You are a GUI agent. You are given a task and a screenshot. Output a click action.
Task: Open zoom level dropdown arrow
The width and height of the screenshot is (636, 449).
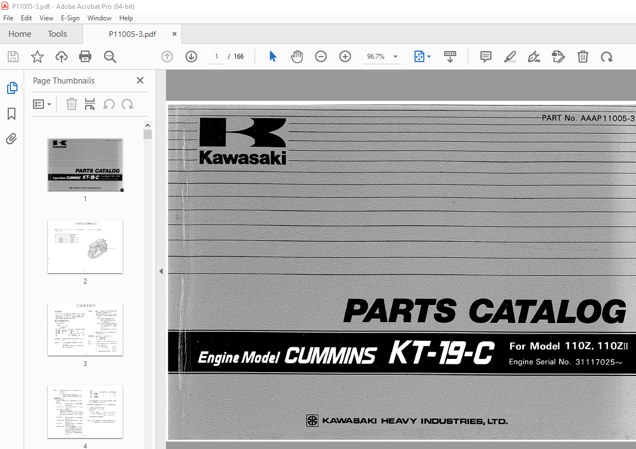(395, 57)
